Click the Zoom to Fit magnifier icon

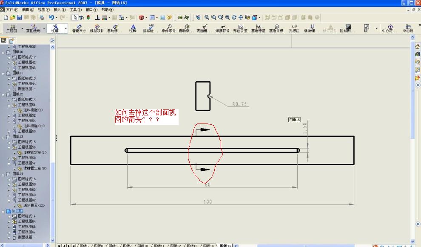point(207,17)
